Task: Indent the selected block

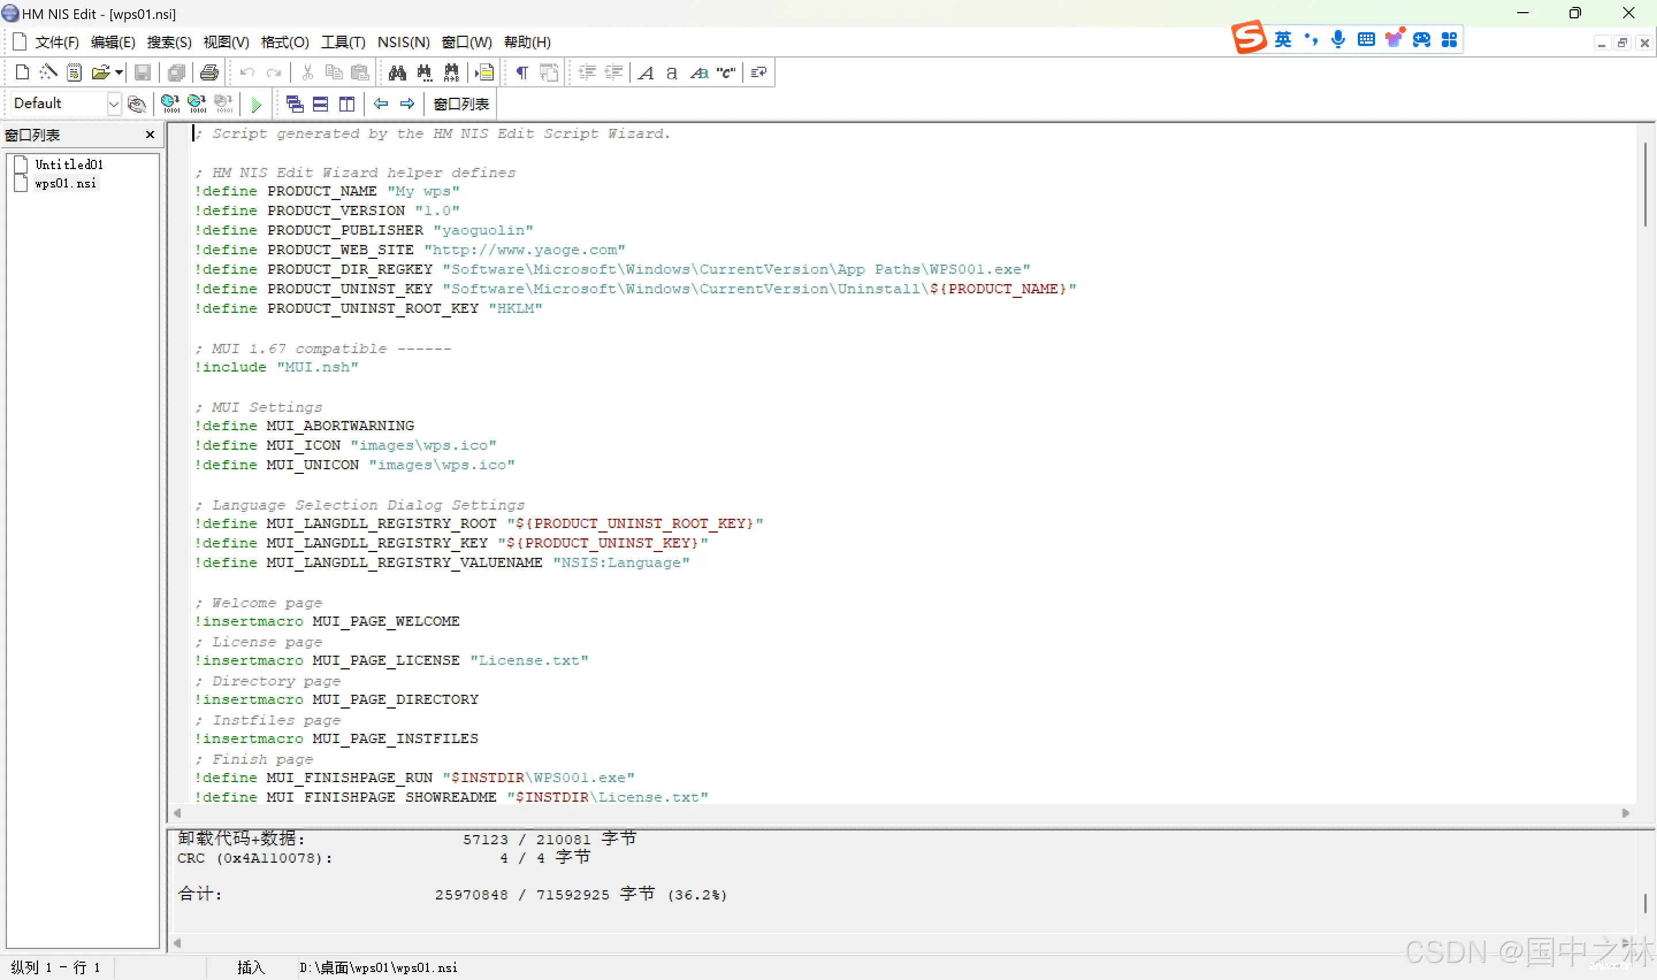Action: 586,72
